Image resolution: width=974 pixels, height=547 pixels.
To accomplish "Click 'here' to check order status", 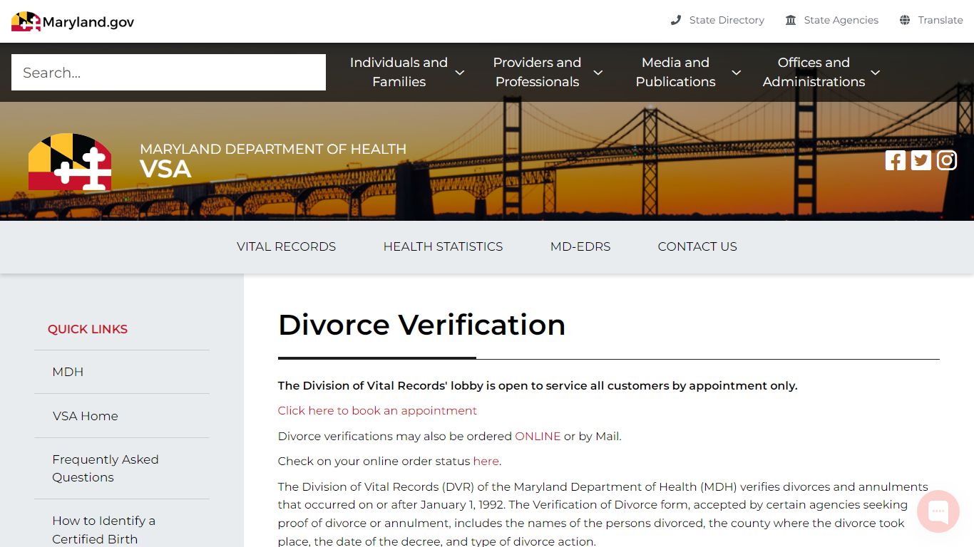I will 486,461.
